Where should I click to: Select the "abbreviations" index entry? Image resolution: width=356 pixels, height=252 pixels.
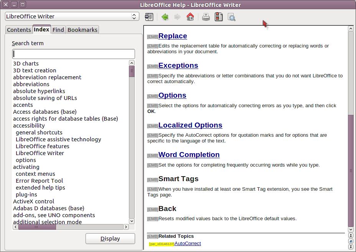[31, 84]
